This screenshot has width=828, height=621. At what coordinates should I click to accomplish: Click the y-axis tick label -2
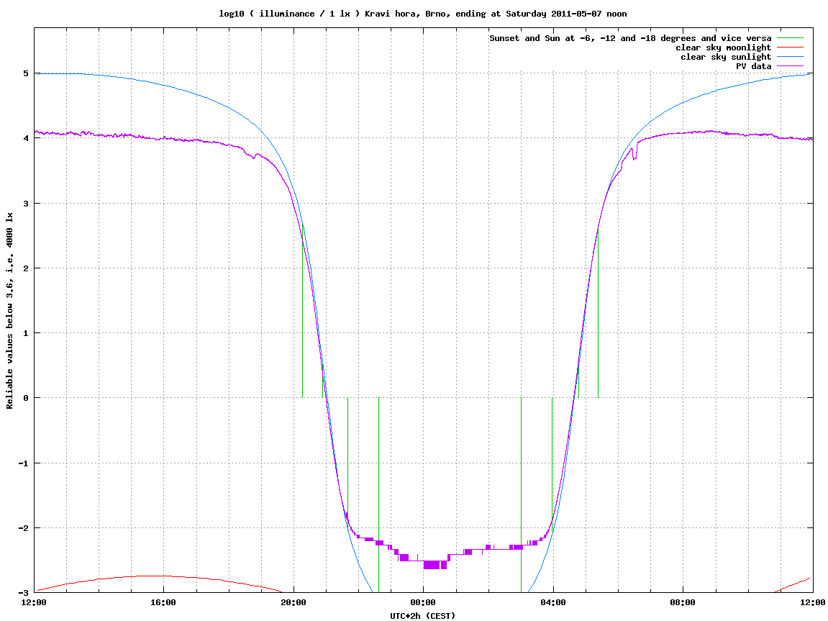[x=23, y=528]
